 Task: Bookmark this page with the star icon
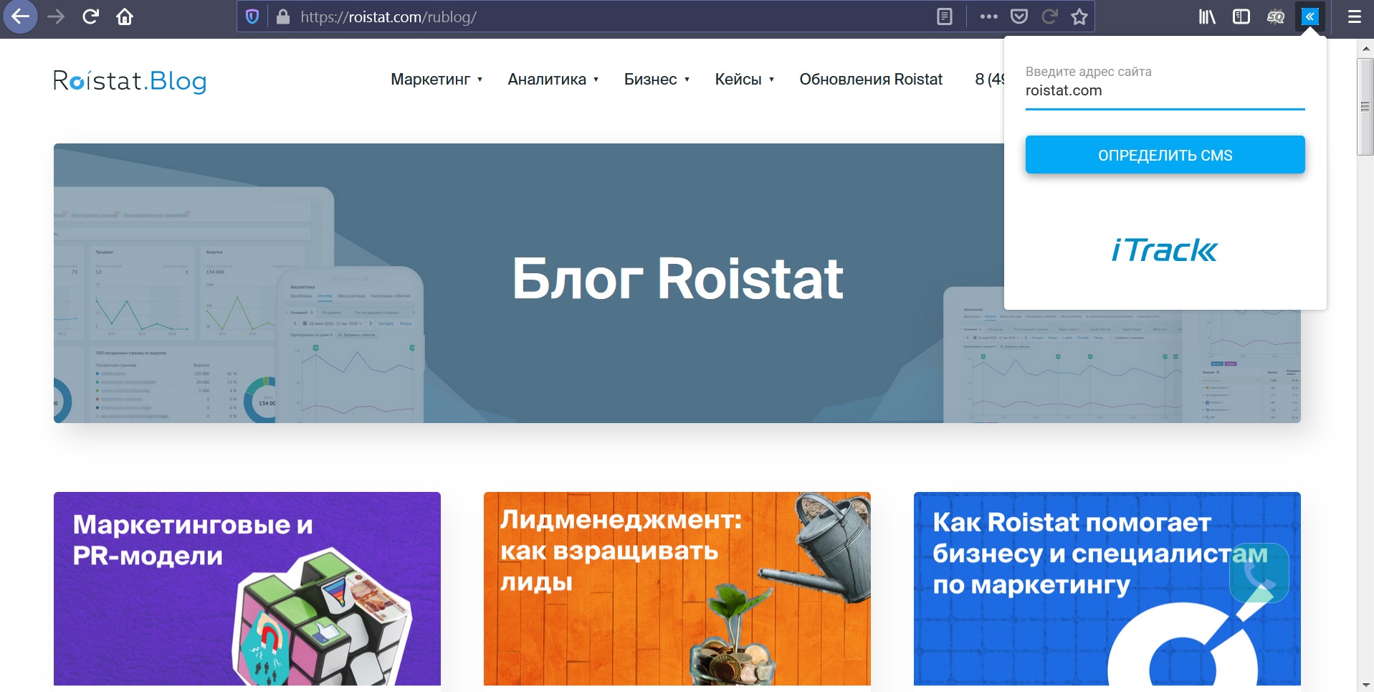click(1079, 16)
